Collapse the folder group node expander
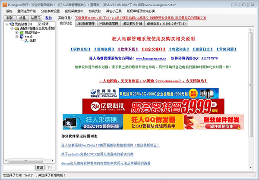259x180 pixels. [x=12, y=28]
